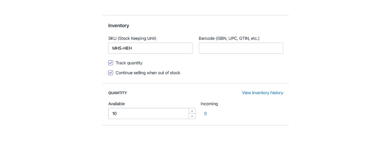The image size is (391, 145).
Task: Click empty space right of MHS-HEH in SKU box
Action: (x=163, y=48)
